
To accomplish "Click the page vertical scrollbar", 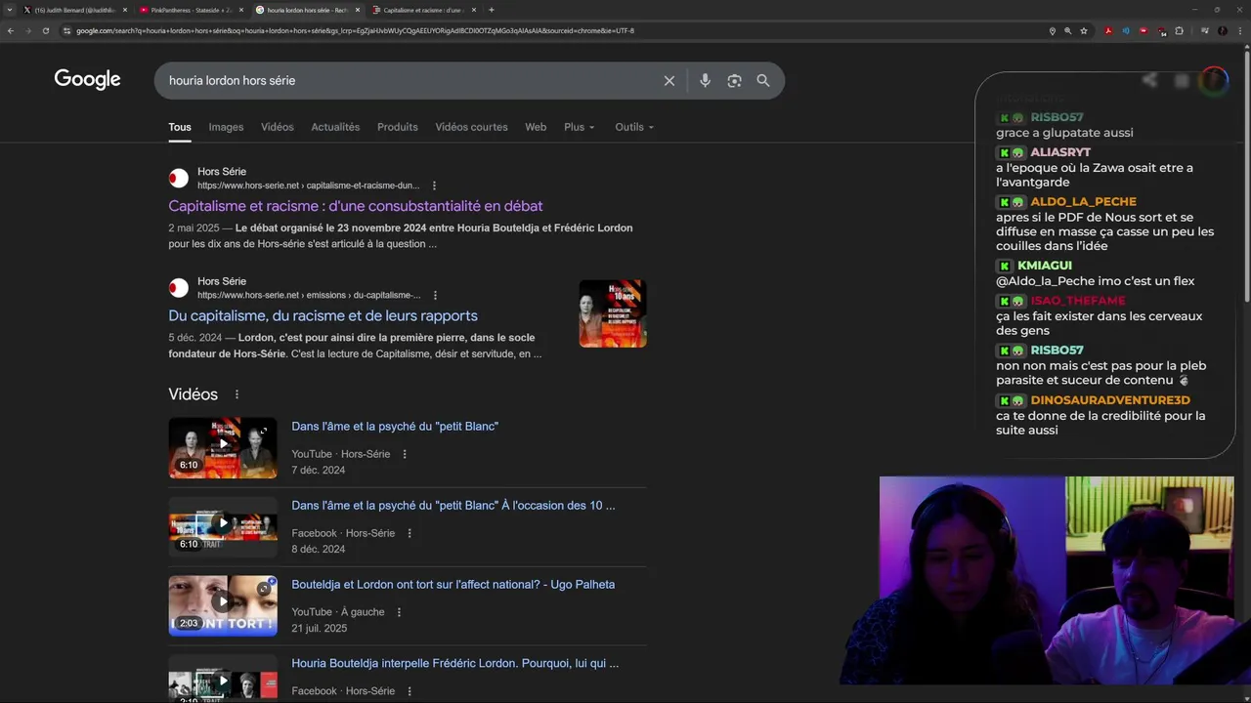I will [1246, 176].
